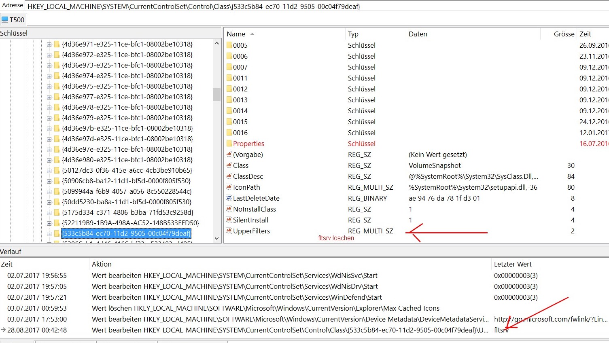Click the 0011 subkey folder icon
609x343 pixels.
click(x=229, y=78)
